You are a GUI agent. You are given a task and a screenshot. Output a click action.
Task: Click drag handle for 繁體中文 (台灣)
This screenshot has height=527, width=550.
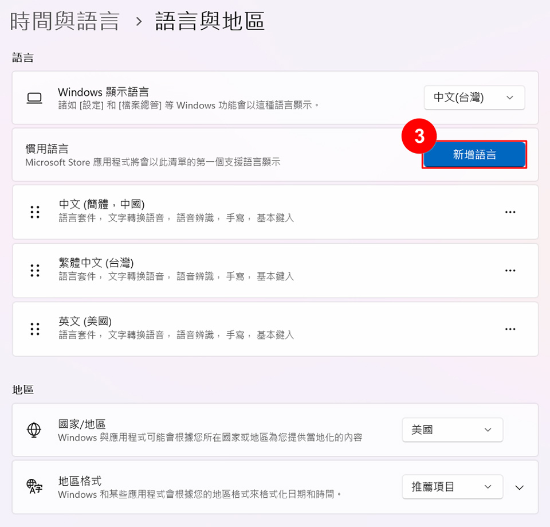pyautogui.click(x=35, y=271)
